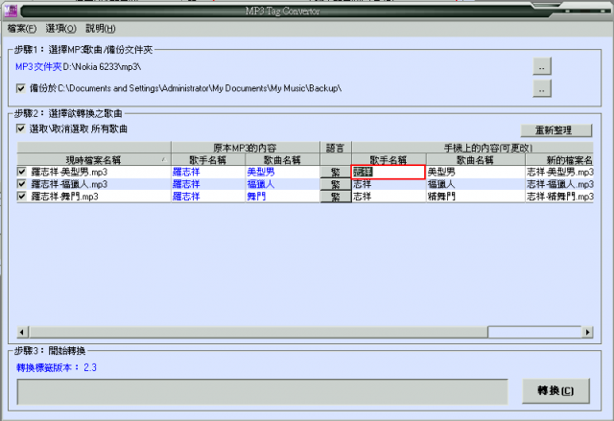Click the horizontal scrollbar left arrow

[22, 332]
